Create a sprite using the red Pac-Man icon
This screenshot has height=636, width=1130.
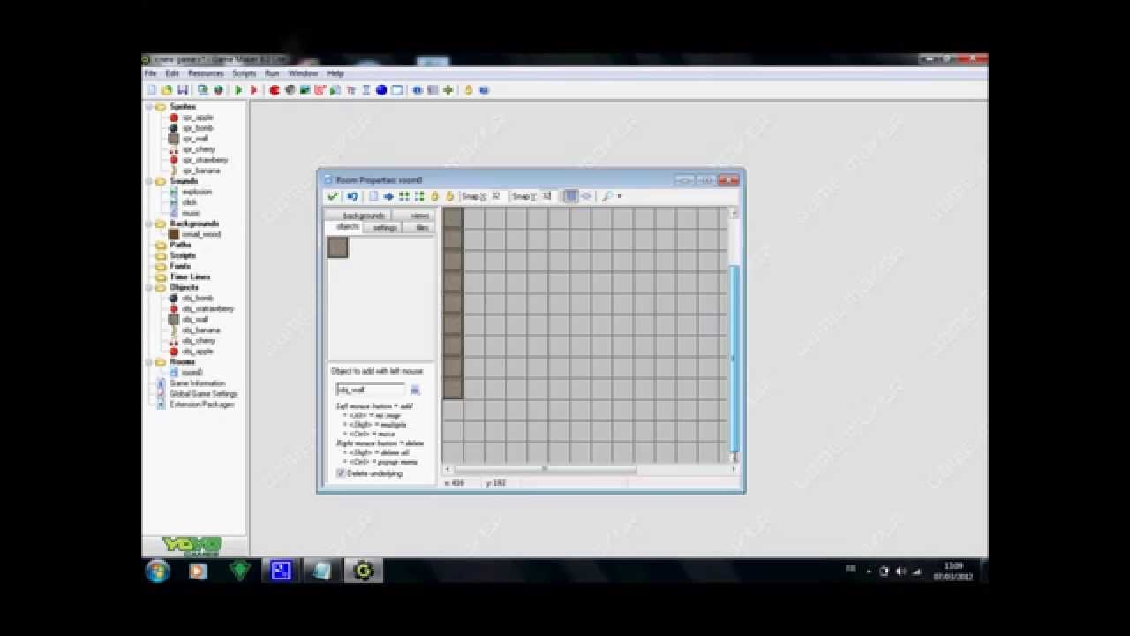(x=275, y=90)
